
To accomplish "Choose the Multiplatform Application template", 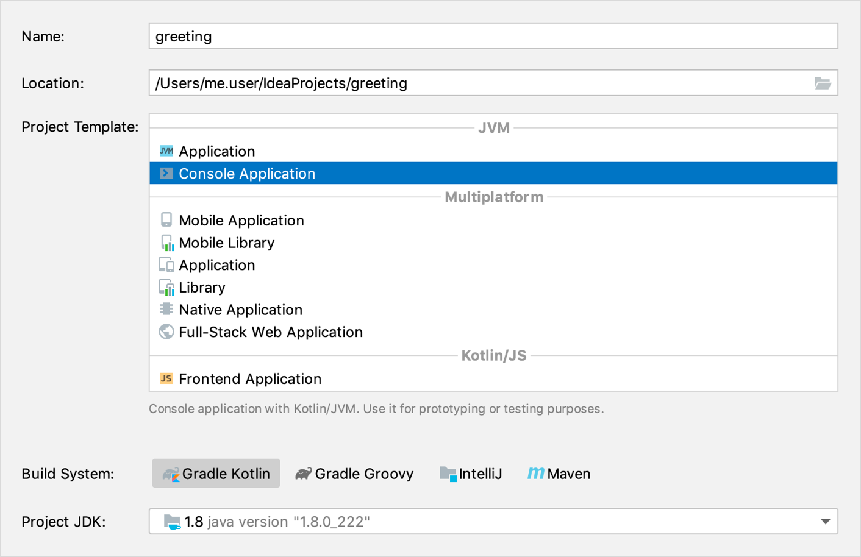I will (x=216, y=265).
